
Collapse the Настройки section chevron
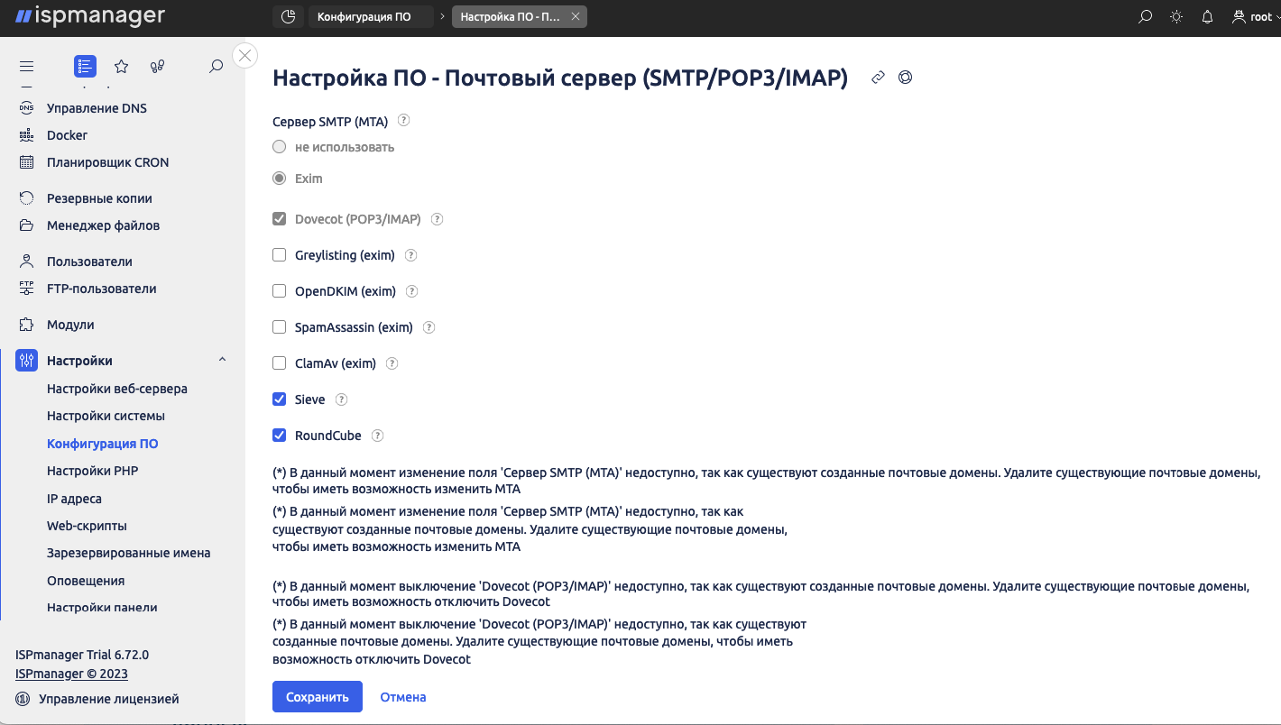pos(222,361)
